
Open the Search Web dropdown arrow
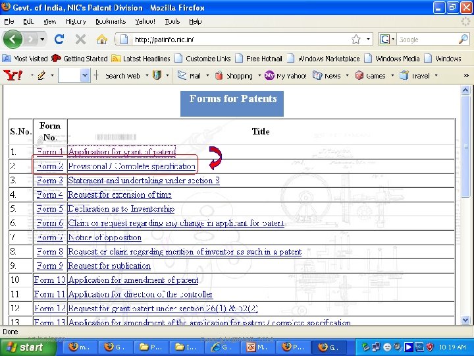point(147,75)
